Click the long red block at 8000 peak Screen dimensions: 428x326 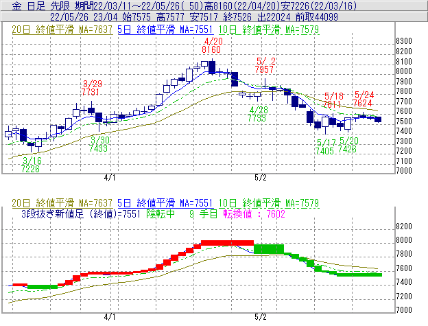[x=228, y=243]
